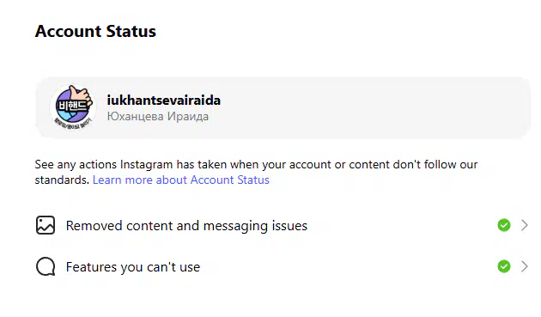Follow Learn more about Account Status link
Image resolution: width=541 pixels, height=317 pixels.
pos(181,180)
